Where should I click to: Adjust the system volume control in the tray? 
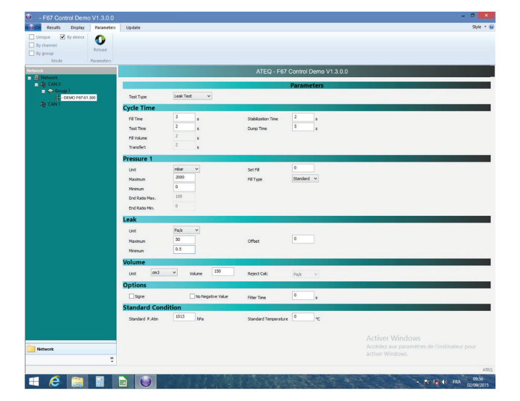click(x=444, y=383)
